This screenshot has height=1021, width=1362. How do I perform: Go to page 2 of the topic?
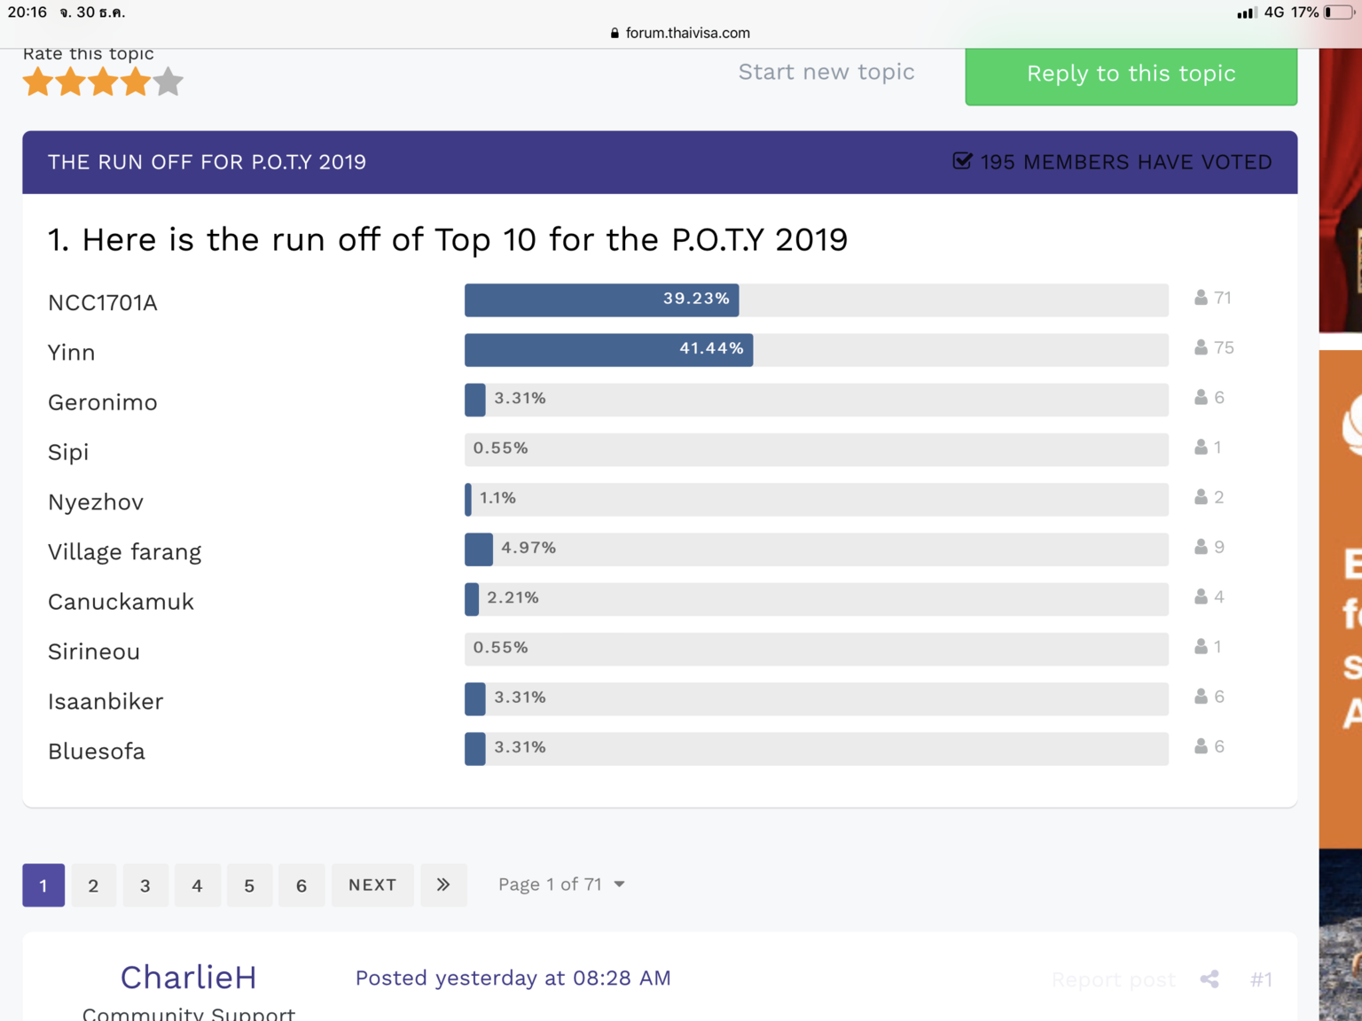[93, 885]
